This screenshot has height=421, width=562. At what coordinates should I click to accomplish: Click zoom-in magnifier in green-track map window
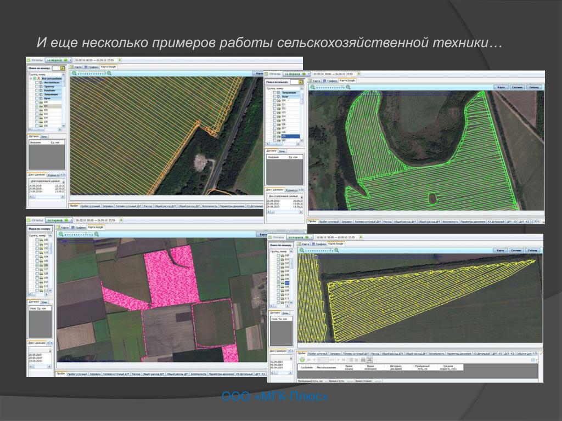coord(349,87)
